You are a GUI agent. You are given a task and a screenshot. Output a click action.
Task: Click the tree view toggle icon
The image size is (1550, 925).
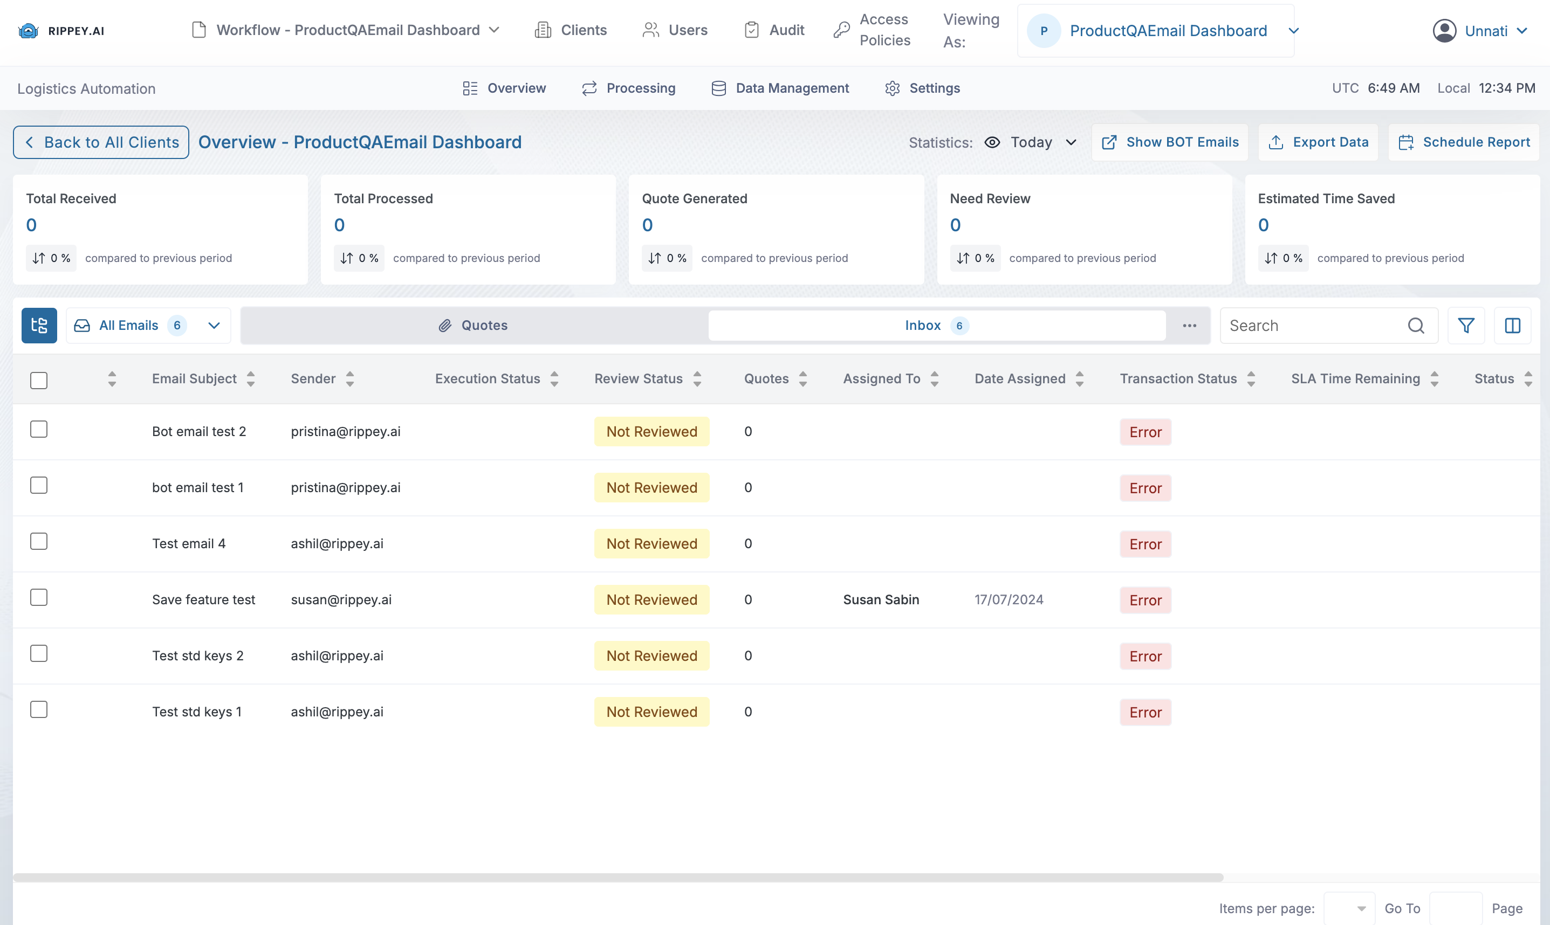point(39,326)
